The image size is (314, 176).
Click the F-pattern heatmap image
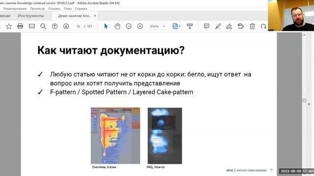point(116,136)
